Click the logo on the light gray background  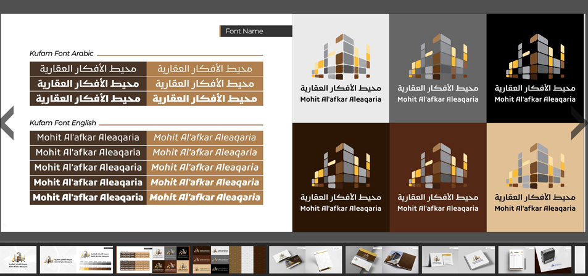pyautogui.click(x=341, y=68)
